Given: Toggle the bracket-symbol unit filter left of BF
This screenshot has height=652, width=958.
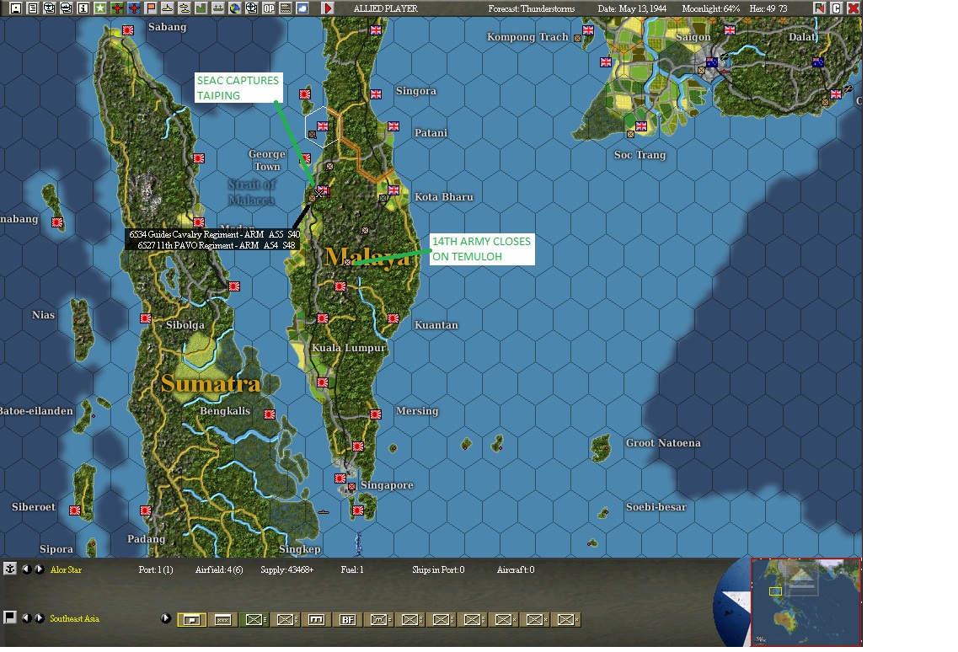Looking at the screenshot, I should [x=317, y=620].
